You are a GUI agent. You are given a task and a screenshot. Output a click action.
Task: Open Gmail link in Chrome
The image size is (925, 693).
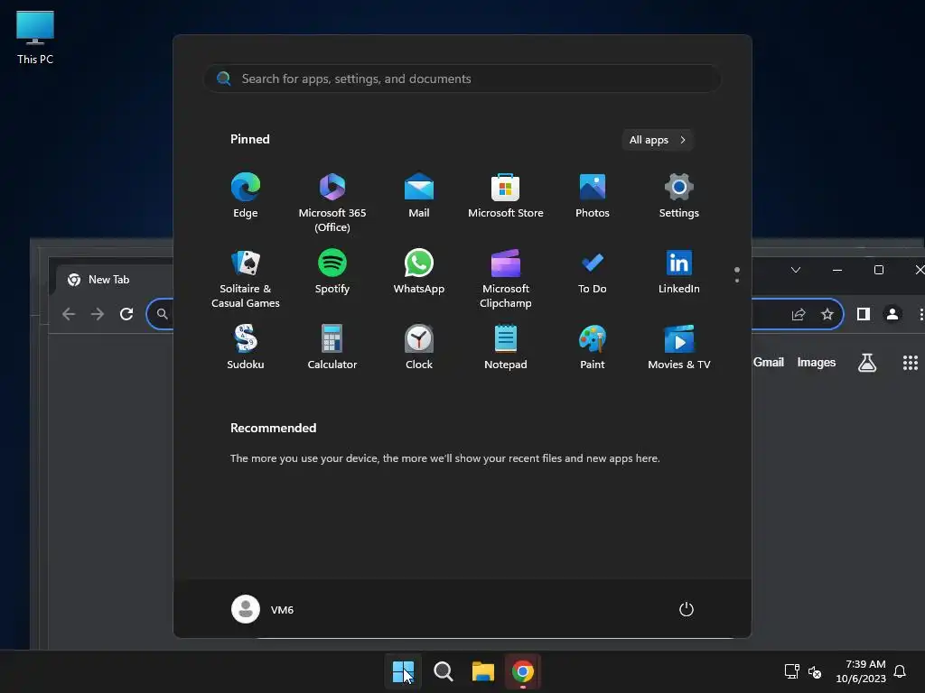click(x=768, y=363)
